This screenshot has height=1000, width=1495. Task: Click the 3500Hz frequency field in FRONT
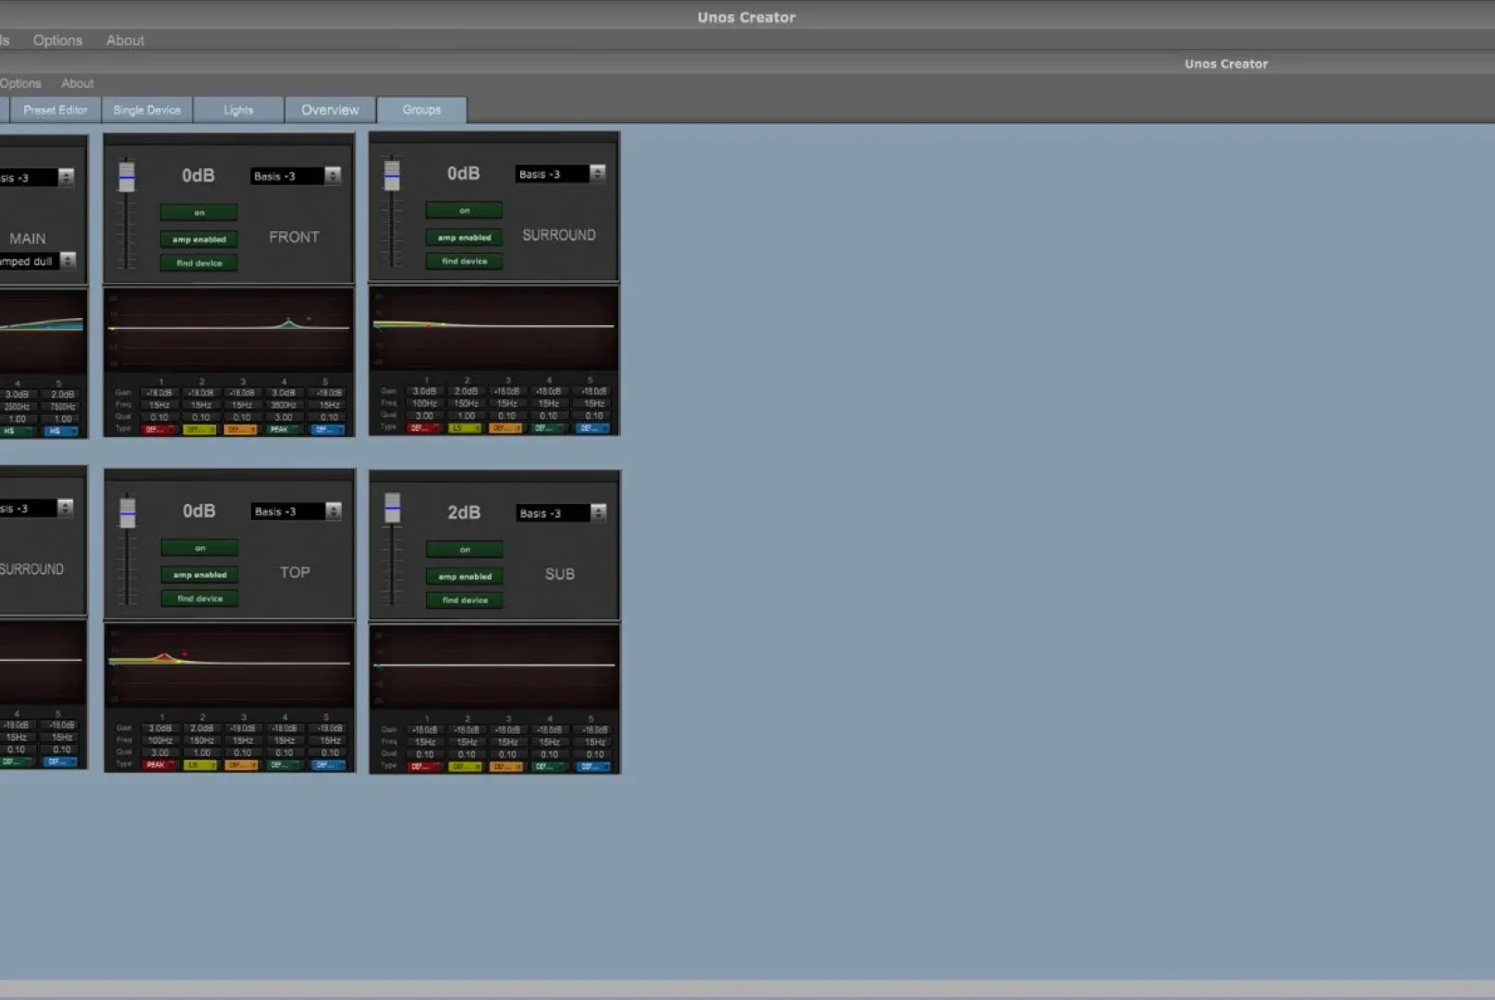pos(283,405)
